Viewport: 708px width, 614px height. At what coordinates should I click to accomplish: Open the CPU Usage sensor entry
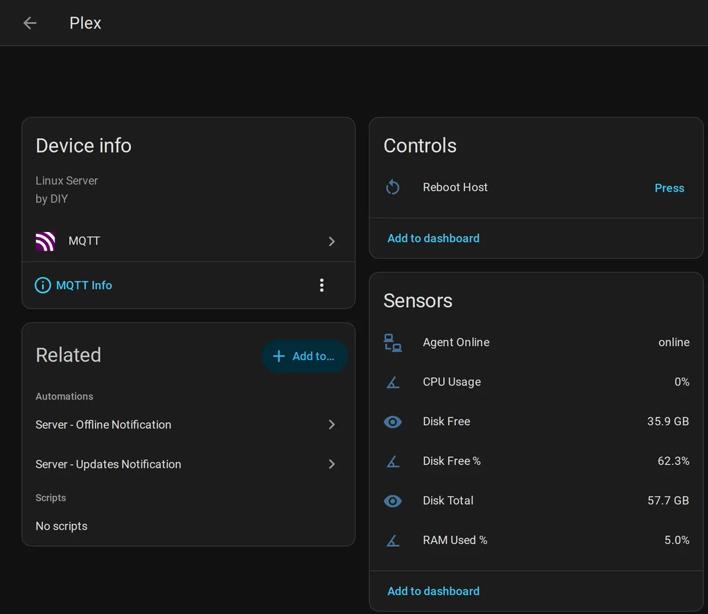click(536, 382)
